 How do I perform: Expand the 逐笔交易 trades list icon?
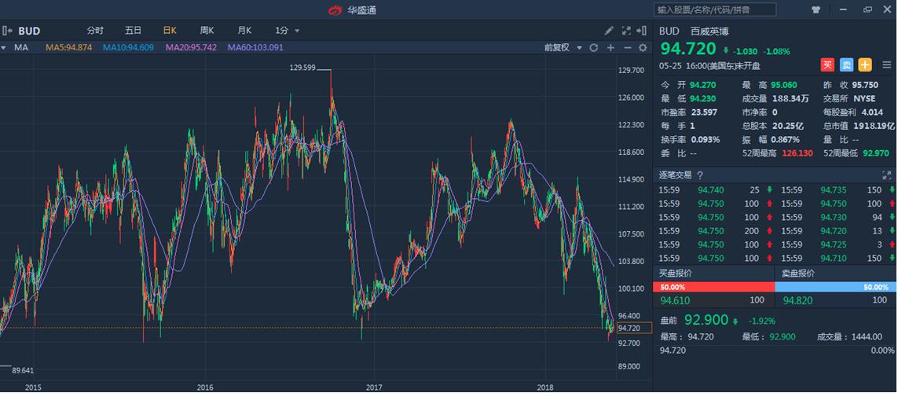(887, 175)
